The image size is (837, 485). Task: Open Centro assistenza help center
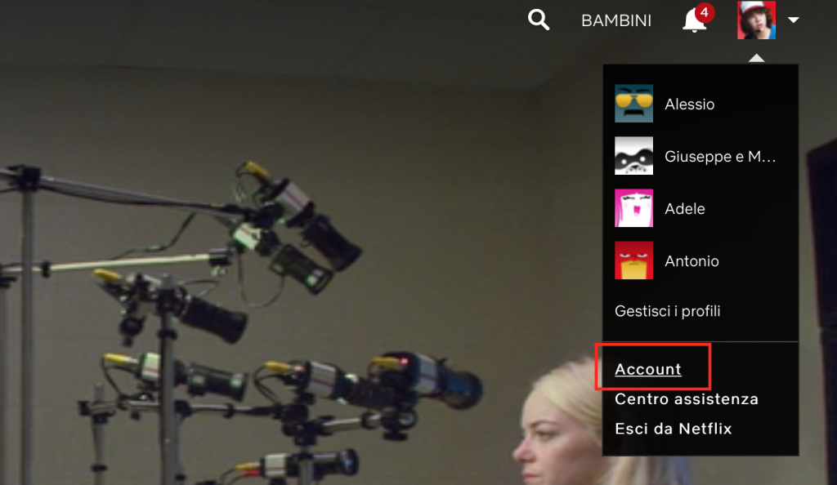click(x=687, y=399)
